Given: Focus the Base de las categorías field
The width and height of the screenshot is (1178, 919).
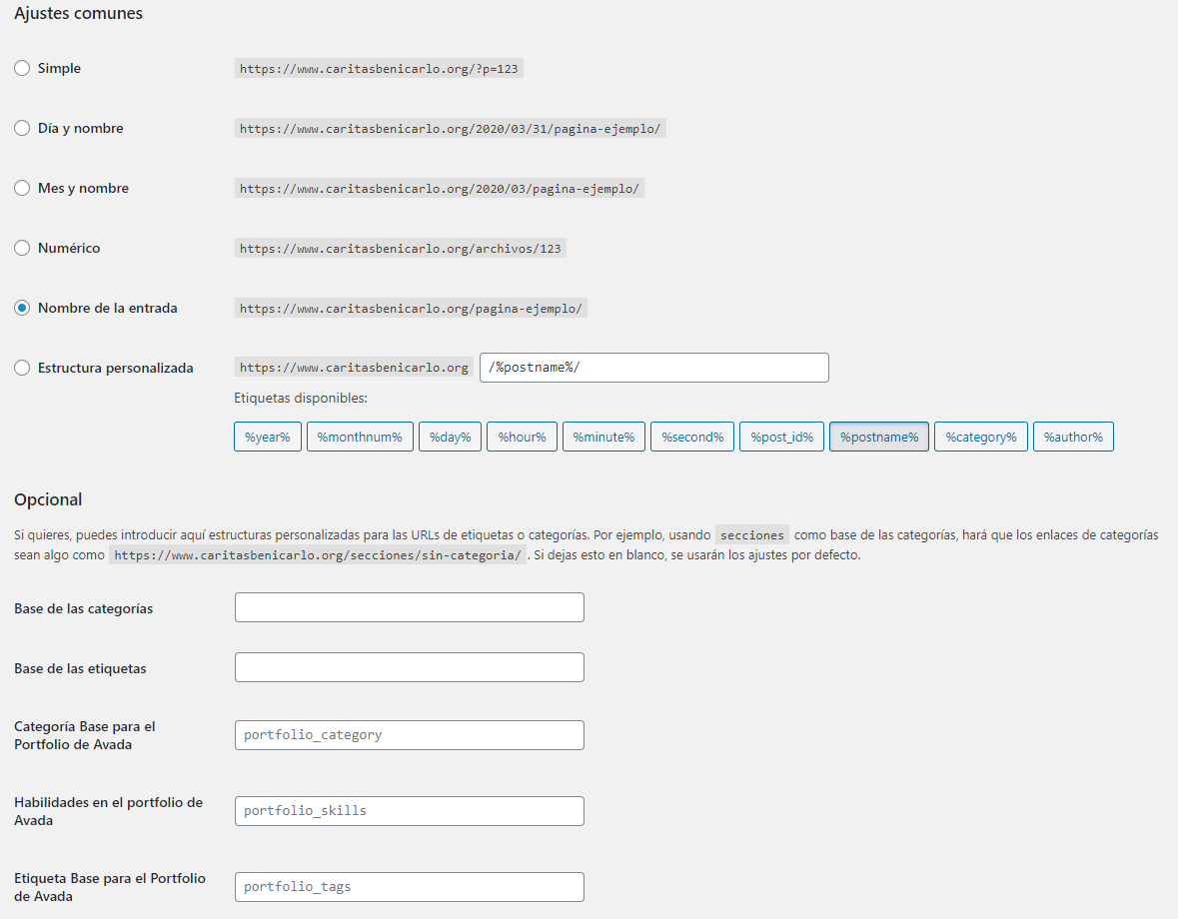Looking at the screenshot, I should (410, 607).
